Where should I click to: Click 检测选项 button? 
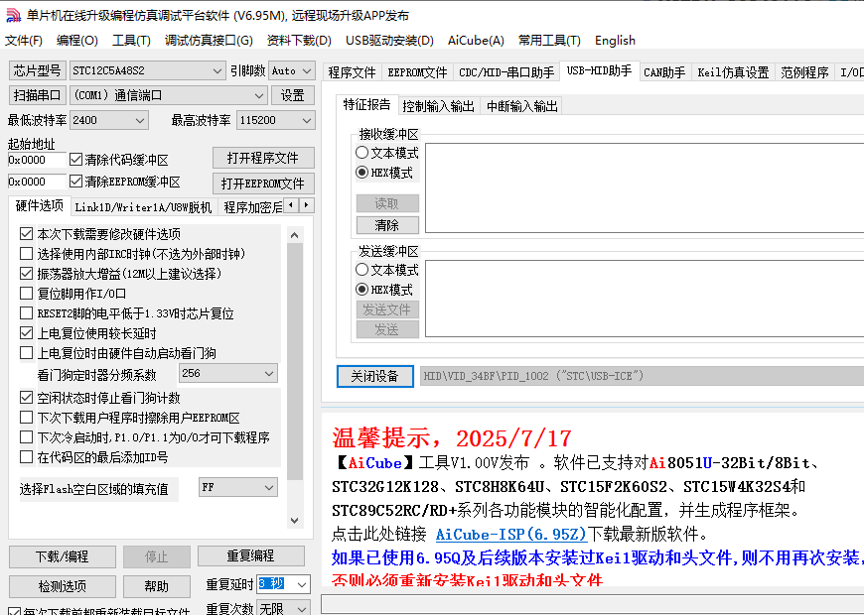(x=63, y=586)
